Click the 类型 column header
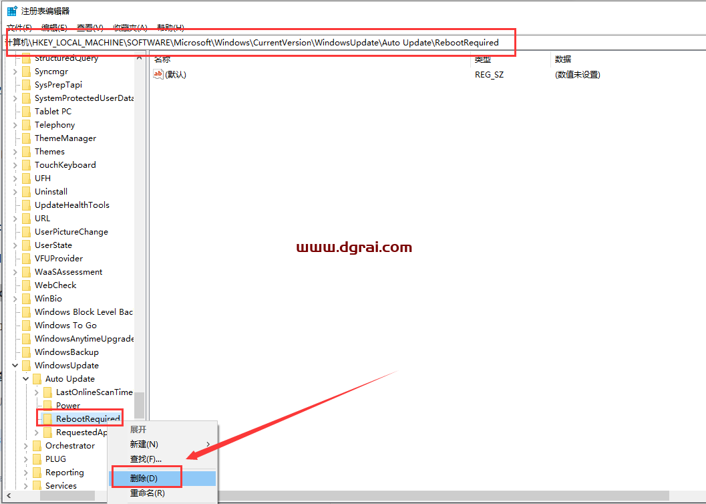 tap(510, 59)
